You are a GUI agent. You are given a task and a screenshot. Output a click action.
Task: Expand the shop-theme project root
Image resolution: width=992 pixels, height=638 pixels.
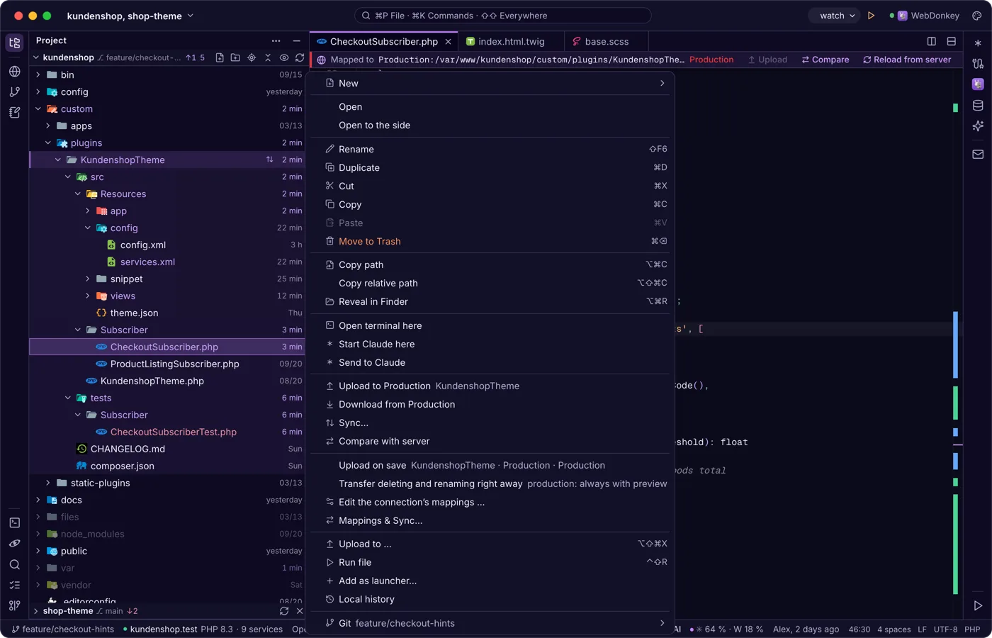coord(36,611)
